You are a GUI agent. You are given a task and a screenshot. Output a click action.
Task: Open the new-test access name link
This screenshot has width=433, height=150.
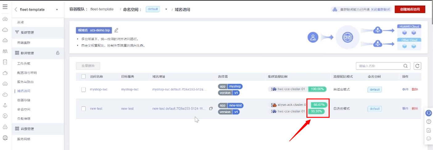point(96,109)
